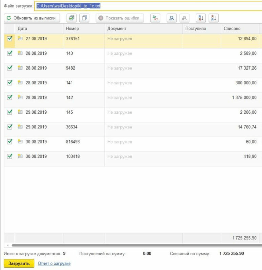Click the find magnifier icon
The height and width of the screenshot is (270, 262).
click(x=171, y=18)
